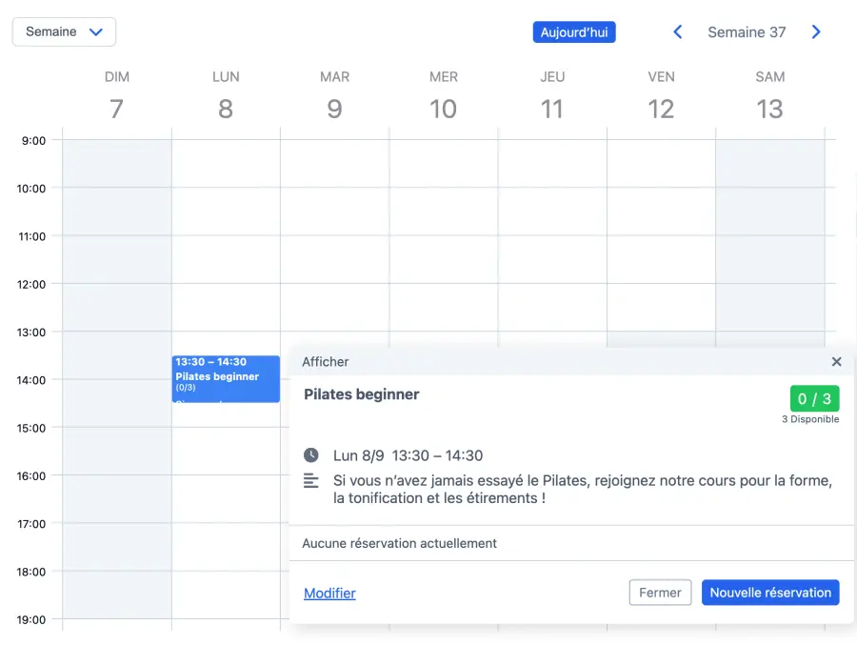
Task: Click the Nouvelle réservation button
Action: [770, 593]
